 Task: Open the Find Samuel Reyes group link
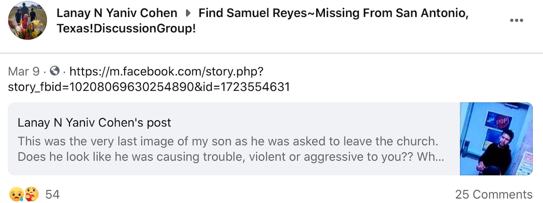point(333,13)
